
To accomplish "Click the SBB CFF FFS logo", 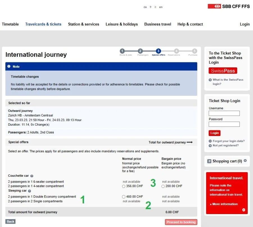I will (229, 6).
